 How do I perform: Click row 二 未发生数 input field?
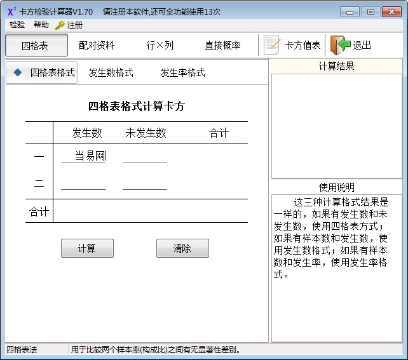145,183
